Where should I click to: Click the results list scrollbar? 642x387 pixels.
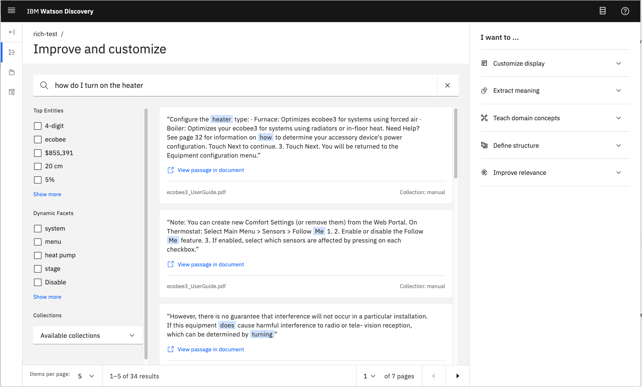click(x=456, y=143)
